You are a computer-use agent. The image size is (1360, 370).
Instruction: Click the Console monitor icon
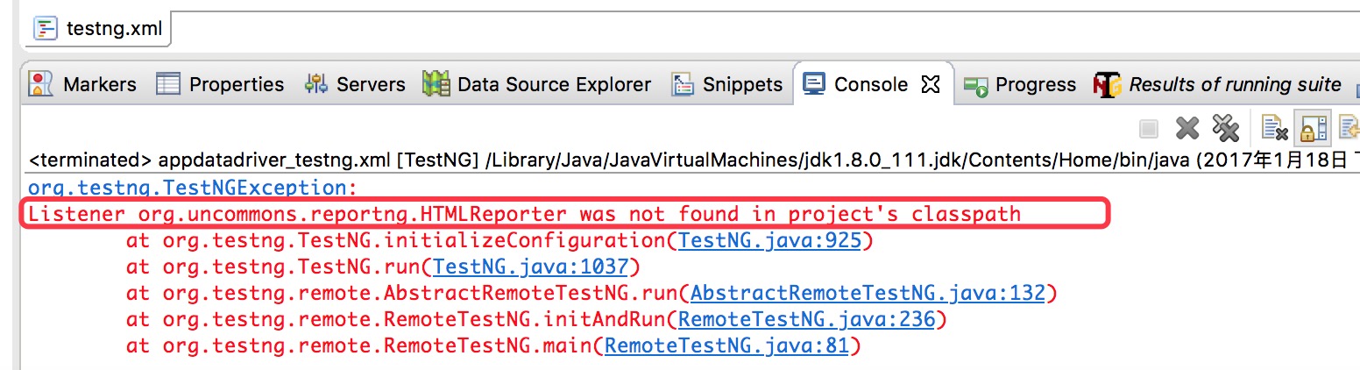pos(814,83)
